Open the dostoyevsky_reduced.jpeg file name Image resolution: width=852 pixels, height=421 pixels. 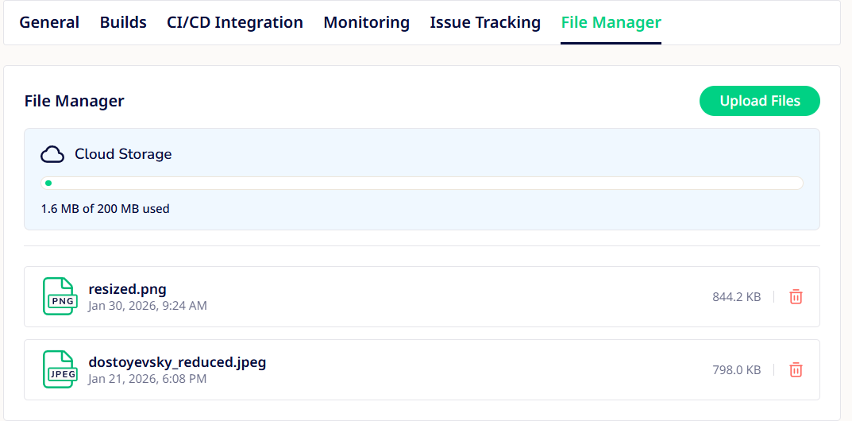[177, 362]
